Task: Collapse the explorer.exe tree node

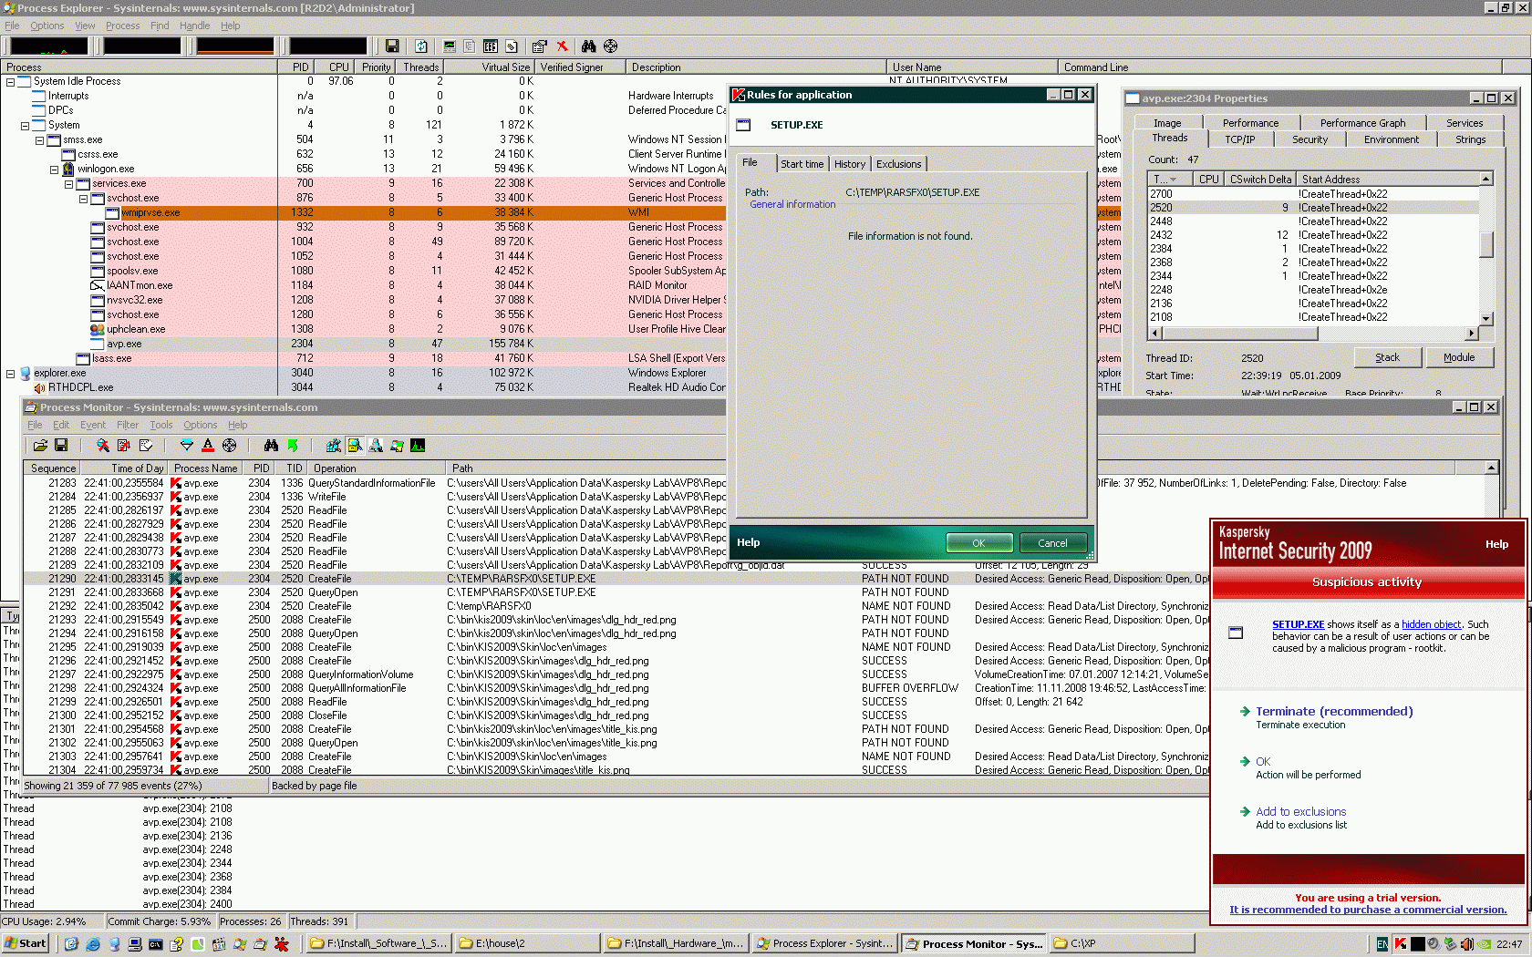Action: 10,374
